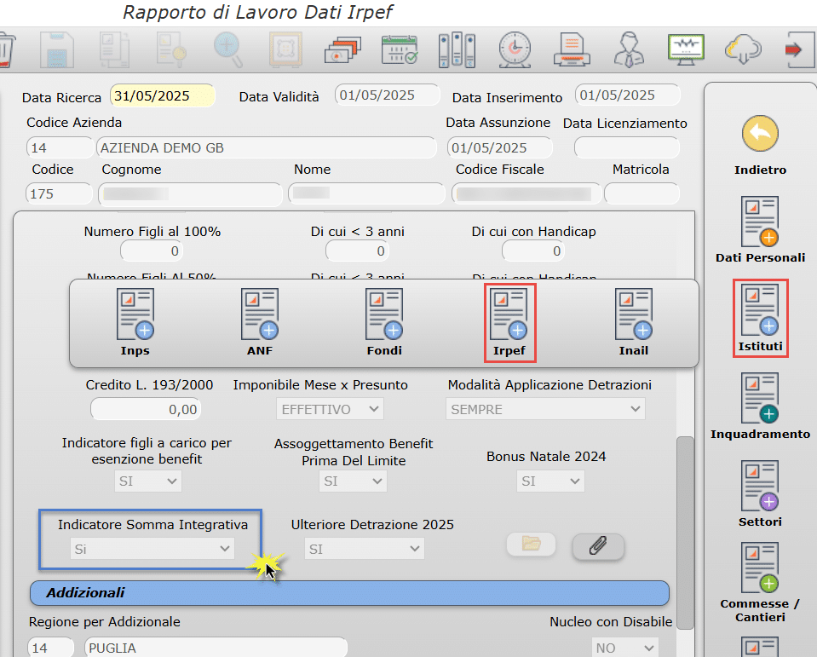Go back with the Indietro button
Screen dimensions: 817x657
[760, 146]
